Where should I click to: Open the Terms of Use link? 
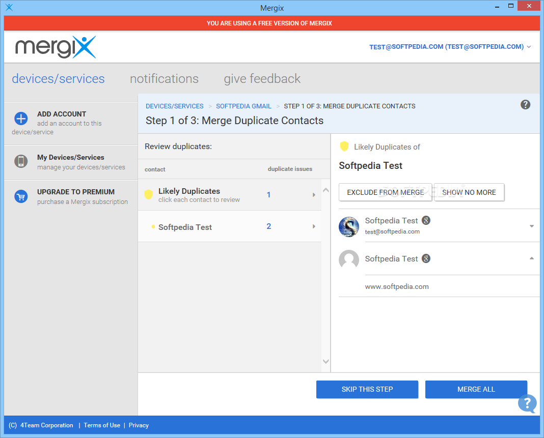pyautogui.click(x=102, y=425)
